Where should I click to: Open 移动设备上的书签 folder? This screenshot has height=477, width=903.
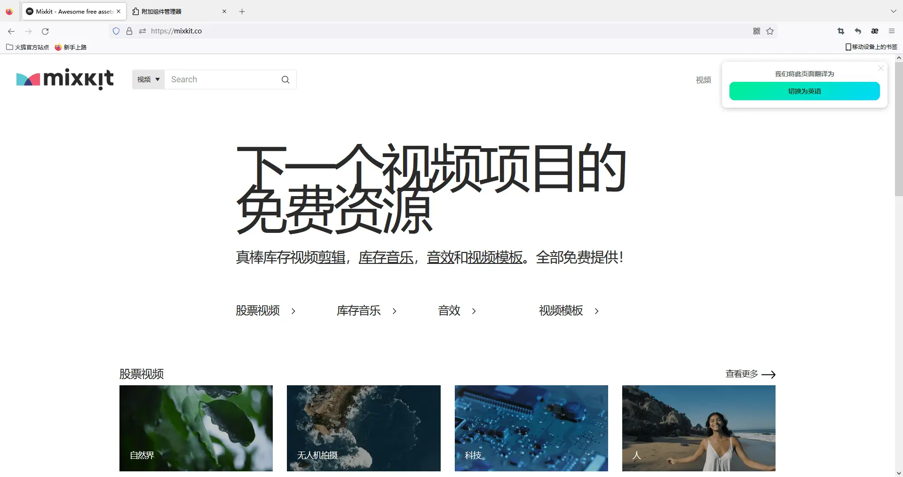871,47
